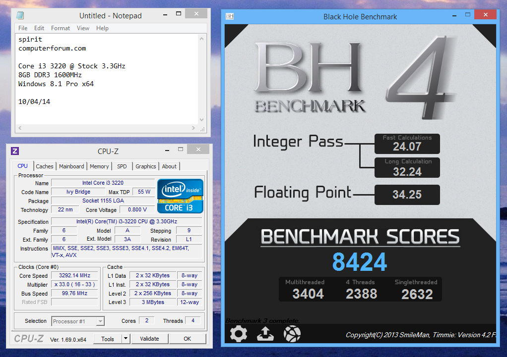Switch to the Graphics tab
507x357 pixels.
pyautogui.click(x=146, y=166)
